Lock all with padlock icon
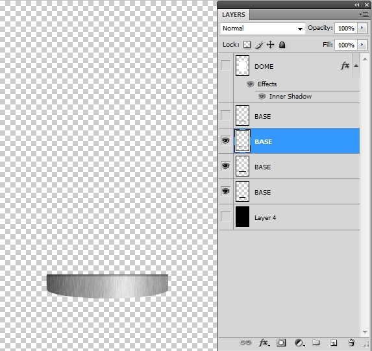372x351 pixels. click(x=282, y=45)
